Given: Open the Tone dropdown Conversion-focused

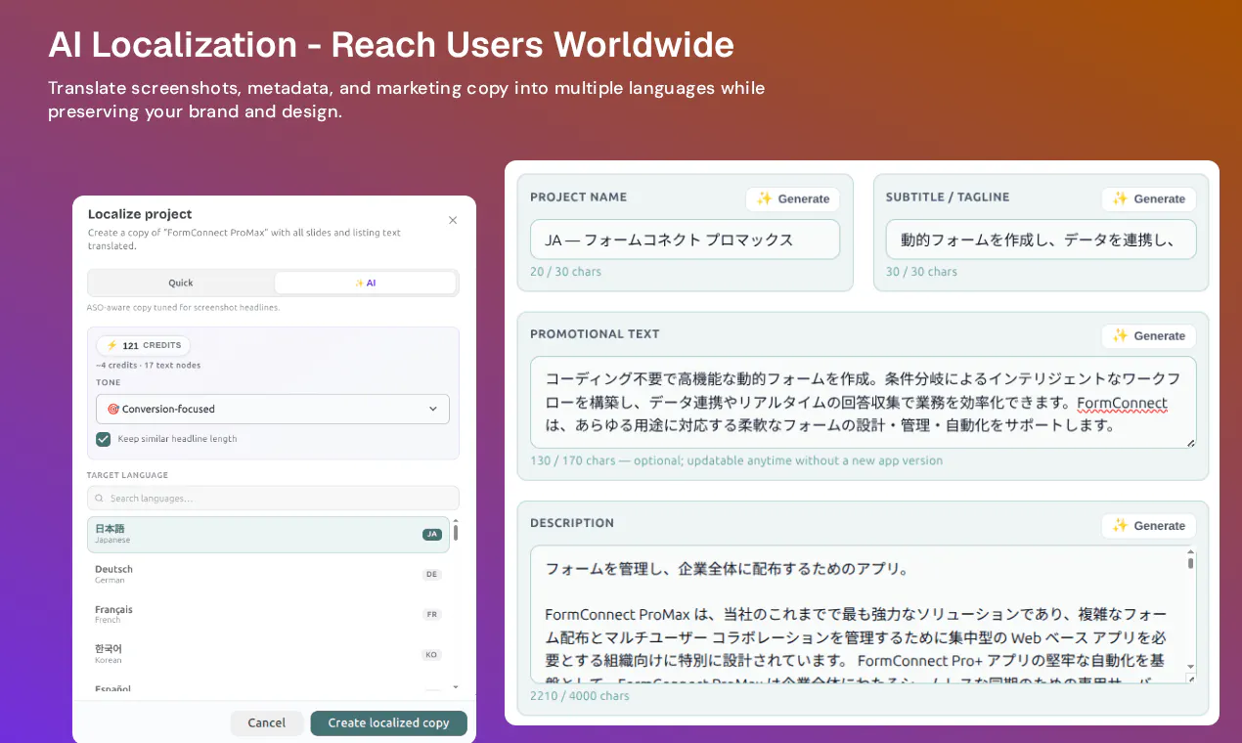Looking at the screenshot, I should [273, 409].
